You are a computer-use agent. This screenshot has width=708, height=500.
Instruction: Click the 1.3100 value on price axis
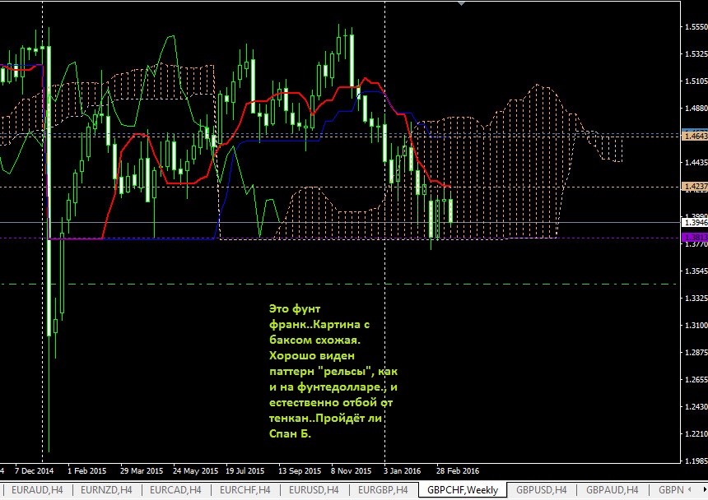coord(696,325)
